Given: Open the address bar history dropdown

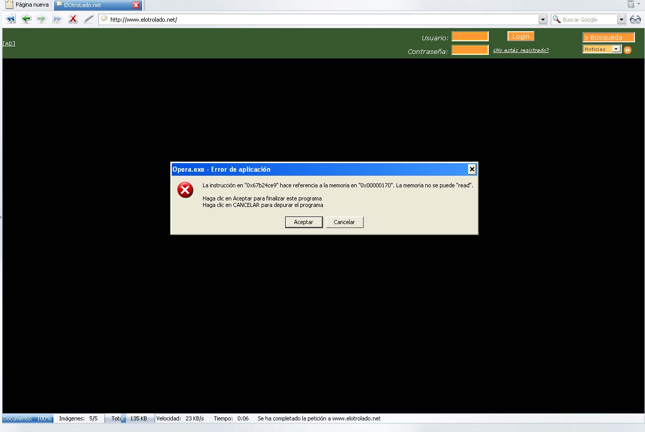Looking at the screenshot, I should 543,20.
